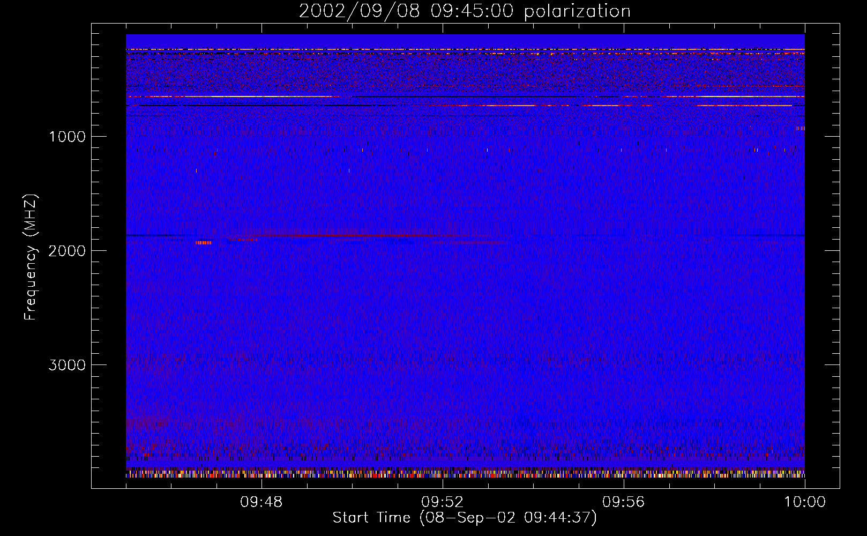The width and height of the screenshot is (867, 536).
Task: Click the small orange mark at right edge near 1000 MHz
Action: [801, 129]
